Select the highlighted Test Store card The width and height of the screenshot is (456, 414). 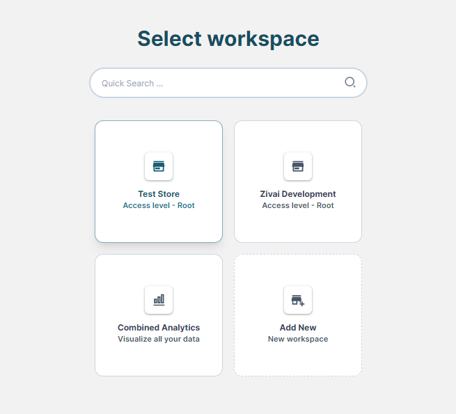click(159, 139)
